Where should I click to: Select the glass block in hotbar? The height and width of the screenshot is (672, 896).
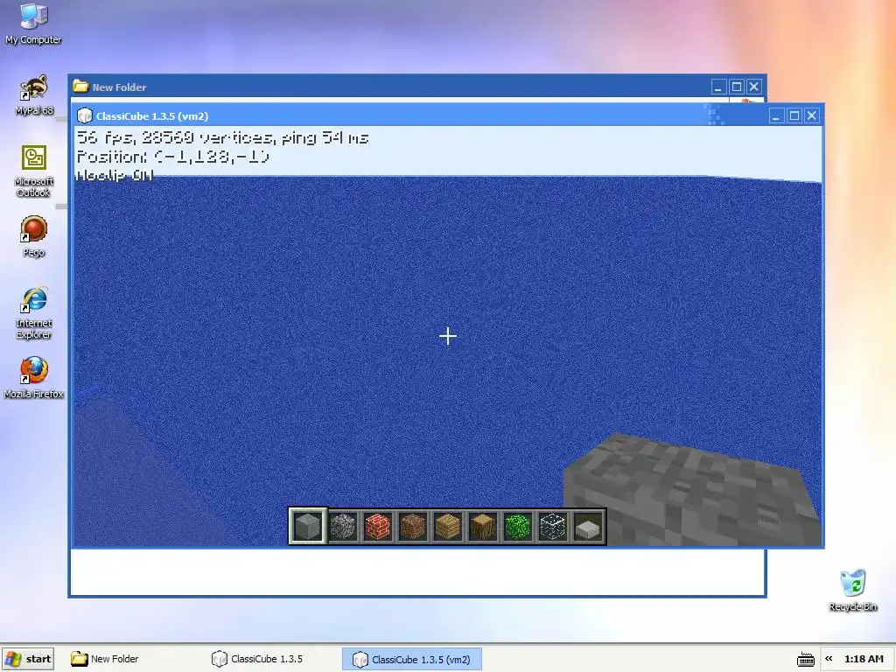coord(553,526)
